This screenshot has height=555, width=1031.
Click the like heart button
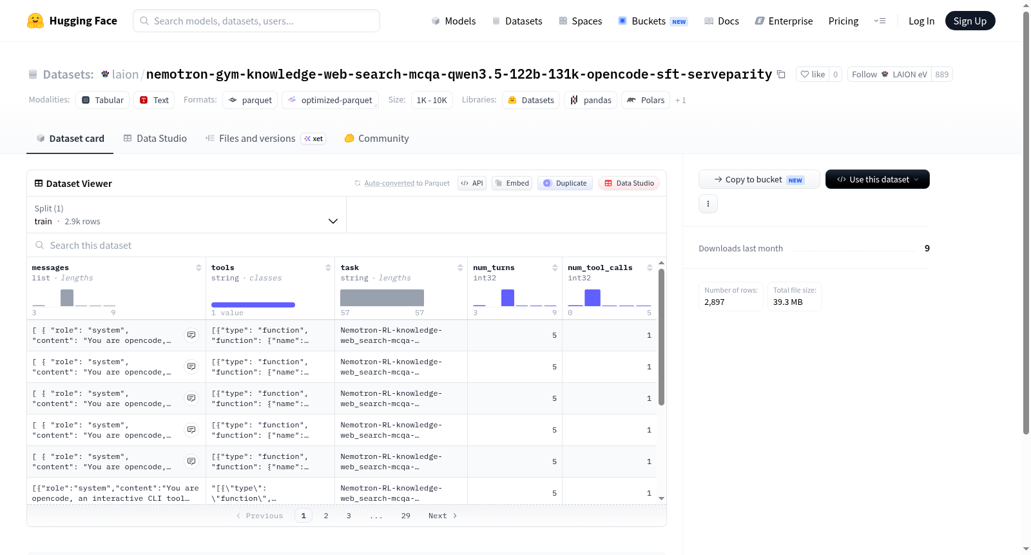(812, 74)
